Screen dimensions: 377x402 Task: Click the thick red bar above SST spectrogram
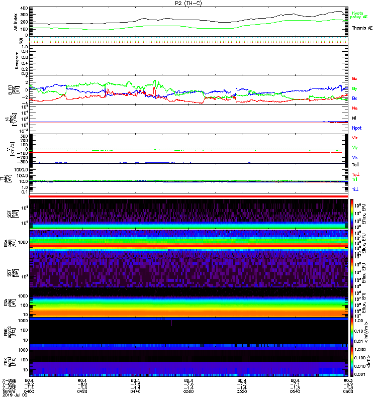coord(189,196)
